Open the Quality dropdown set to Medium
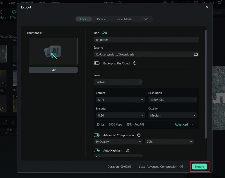The width and height of the screenshot is (225, 178). pos(172,115)
